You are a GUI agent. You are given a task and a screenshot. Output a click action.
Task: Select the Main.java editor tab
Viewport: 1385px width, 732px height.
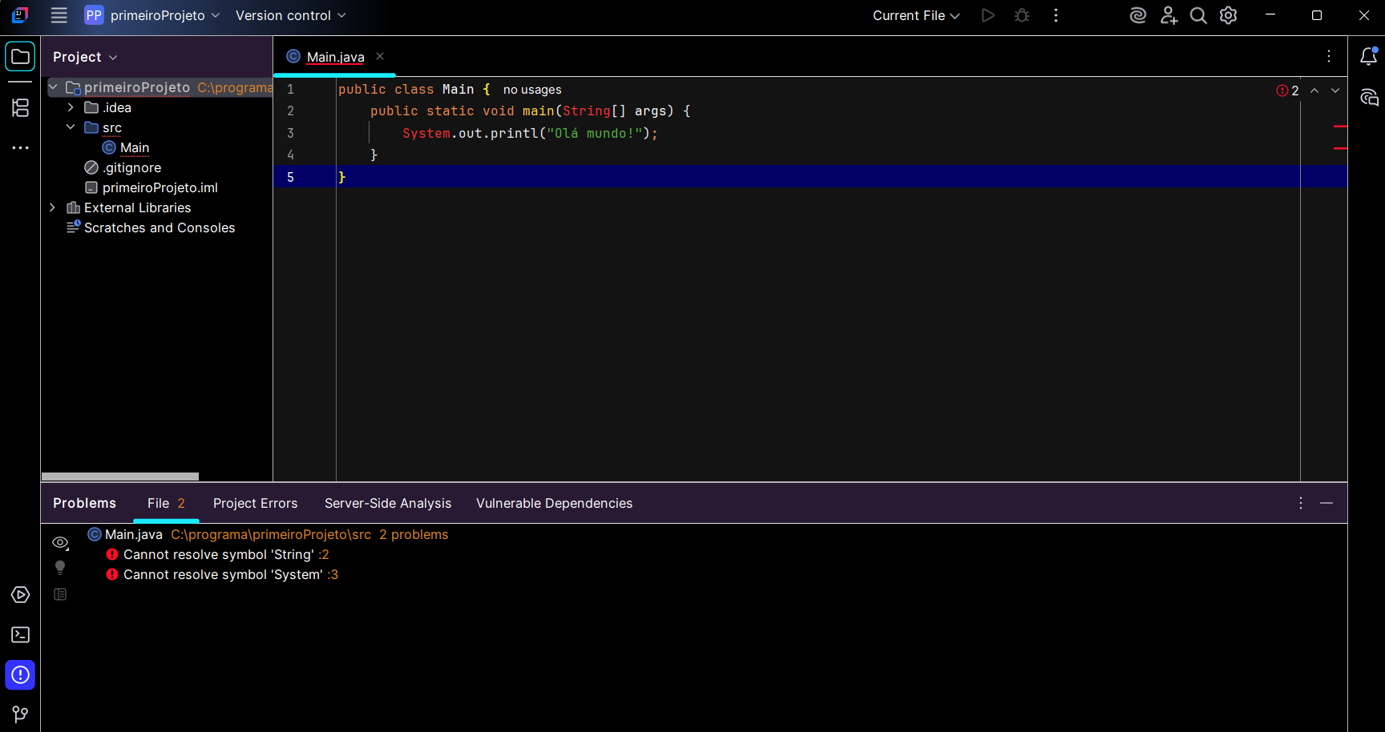pyautogui.click(x=335, y=57)
